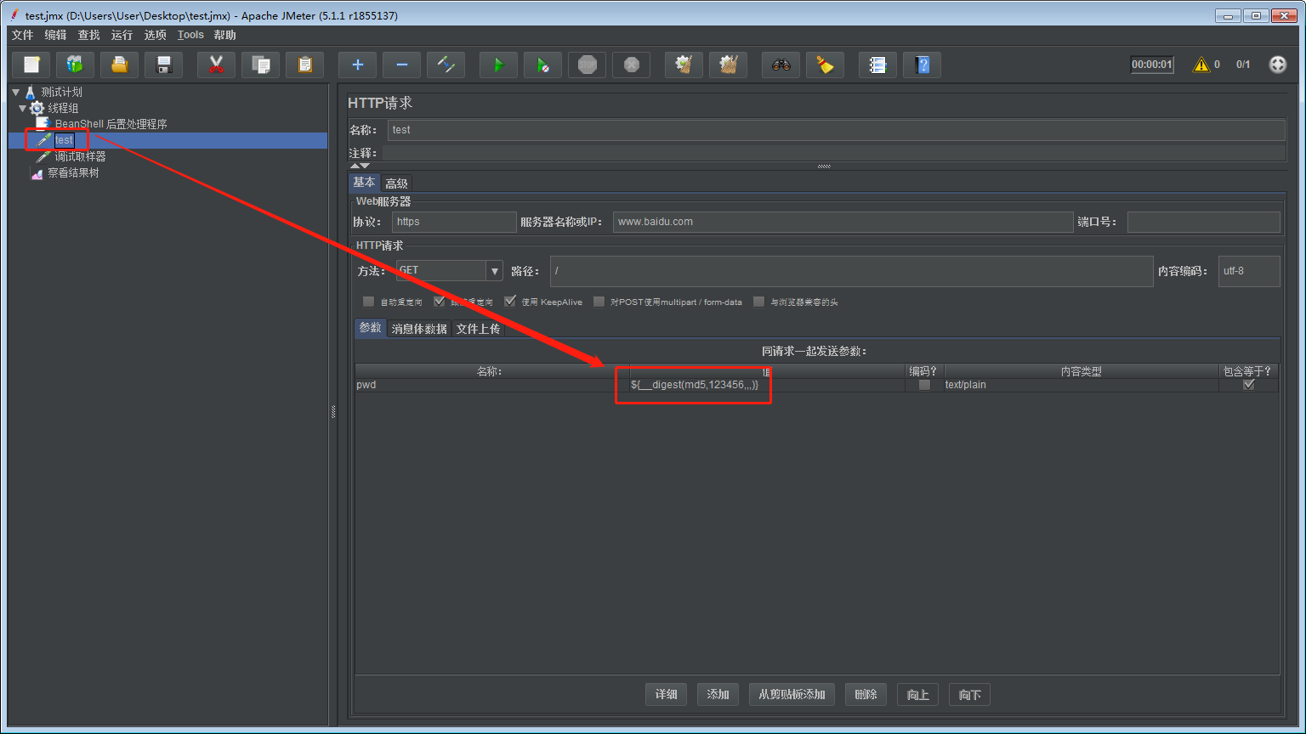The width and height of the screenshot is (1306, 734).
Task: Click the Stop test icon
Action: coord(588,65)
